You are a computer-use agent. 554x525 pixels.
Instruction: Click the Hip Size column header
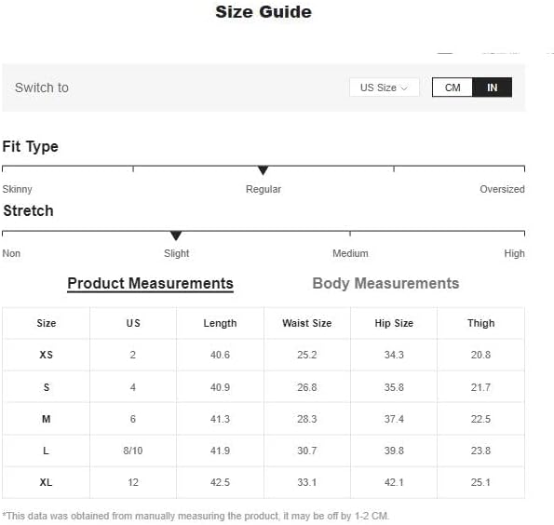(x=394, y=323)
